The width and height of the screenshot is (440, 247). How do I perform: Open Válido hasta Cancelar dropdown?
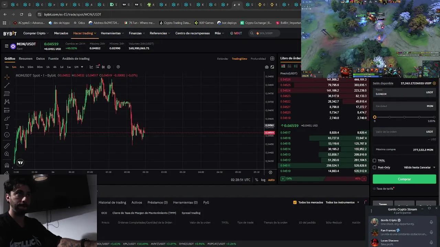coord(419,167)
